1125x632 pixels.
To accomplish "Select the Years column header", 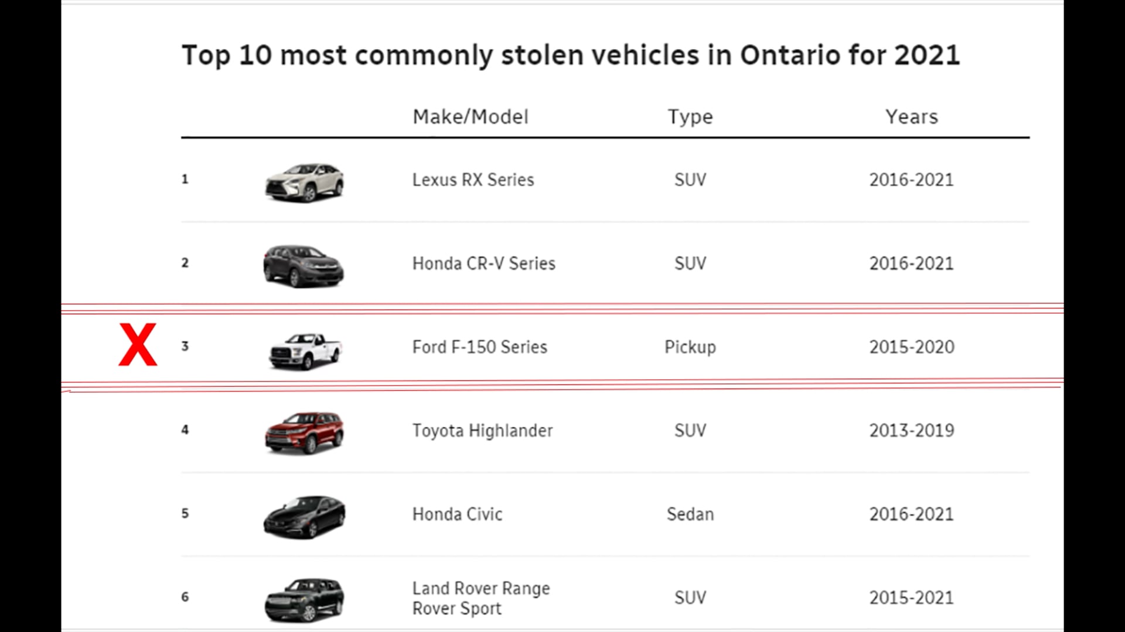I will (912, 117).
